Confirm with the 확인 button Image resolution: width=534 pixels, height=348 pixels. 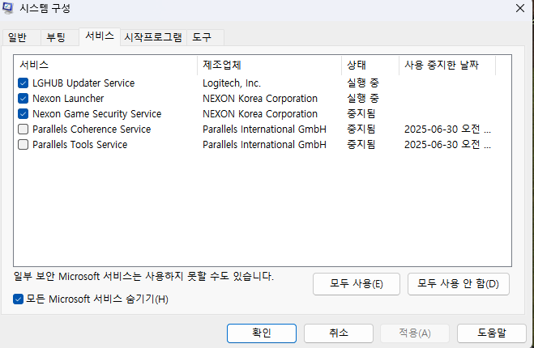pos(262,333)
